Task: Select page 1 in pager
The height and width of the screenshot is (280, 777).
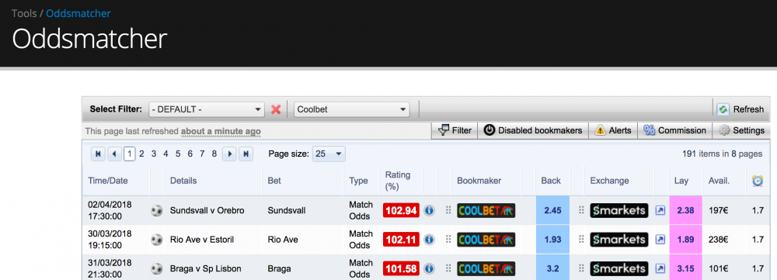Action: pos(129,154)
